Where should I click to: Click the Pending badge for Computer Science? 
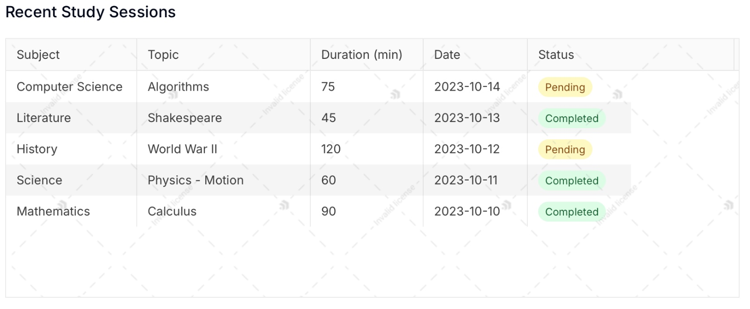(x=565, y=87)
